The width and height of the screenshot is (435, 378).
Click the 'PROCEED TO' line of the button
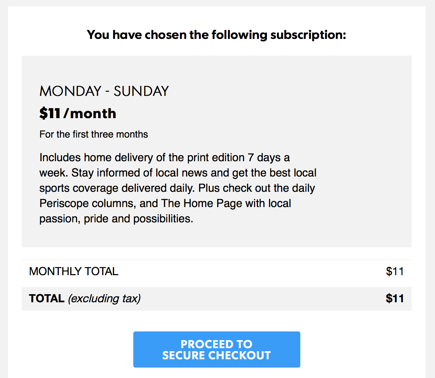pos(216,344)
